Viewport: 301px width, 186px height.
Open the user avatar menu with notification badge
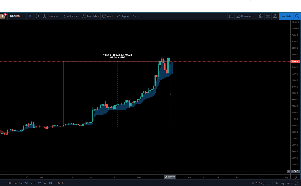click(x=3, y=16)
